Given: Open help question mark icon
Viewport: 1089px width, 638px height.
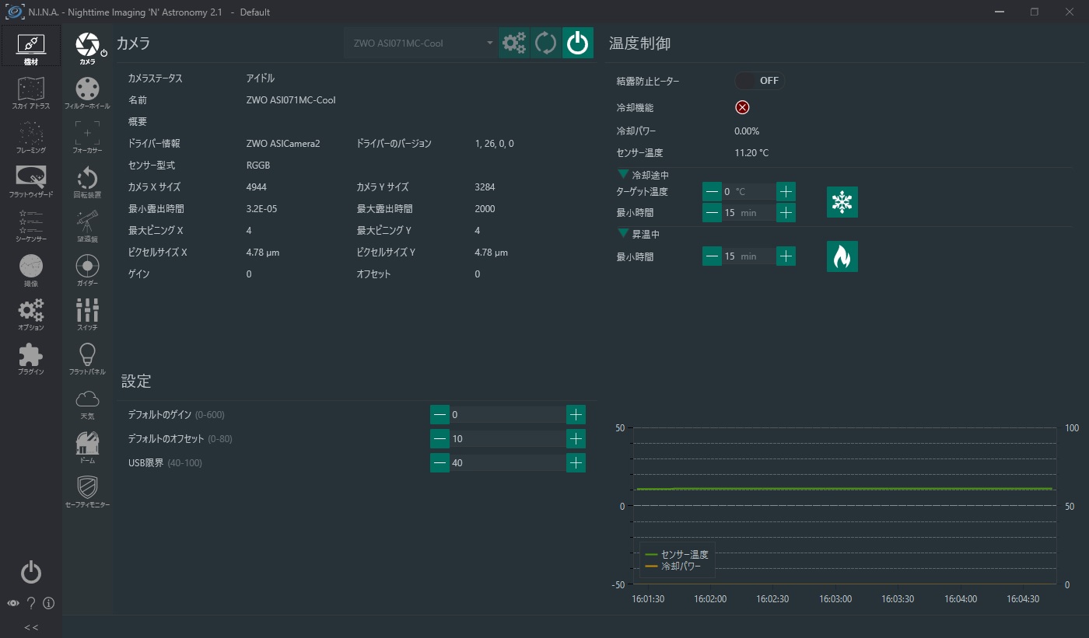Looking at the screenshot, I should click(x=31, y=603).
